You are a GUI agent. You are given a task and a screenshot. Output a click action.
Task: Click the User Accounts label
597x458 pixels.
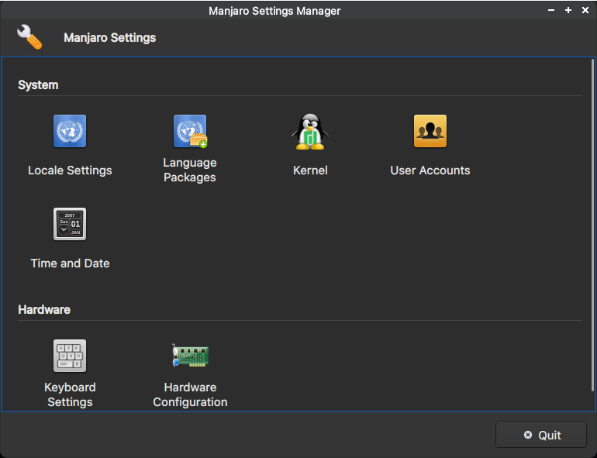click(x=430, y=170)
